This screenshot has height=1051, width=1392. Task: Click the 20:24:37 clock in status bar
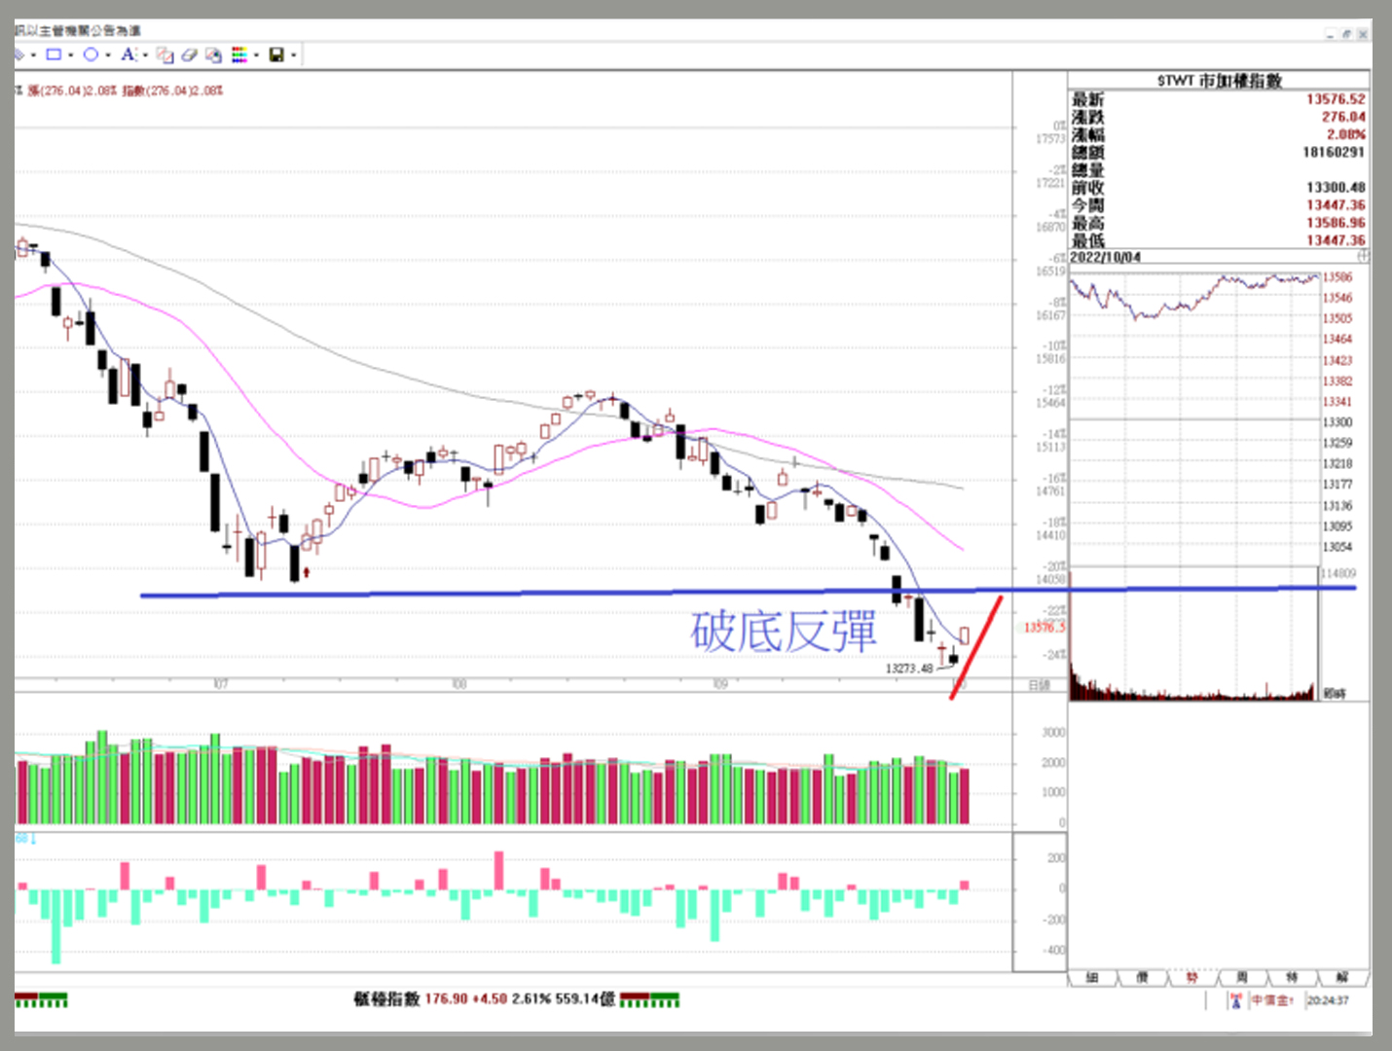pyautogui.click(x=1328, y=1000)
